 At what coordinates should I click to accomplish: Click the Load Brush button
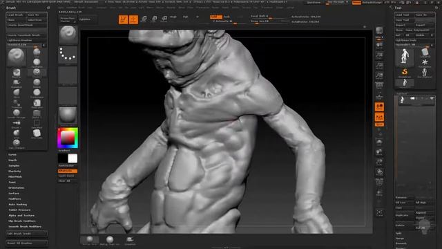tap(17, 15)
